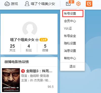The width and height of the screenshot is (101, 93).
Task: Open the 25 关注 following count
Action: point(12,48)
